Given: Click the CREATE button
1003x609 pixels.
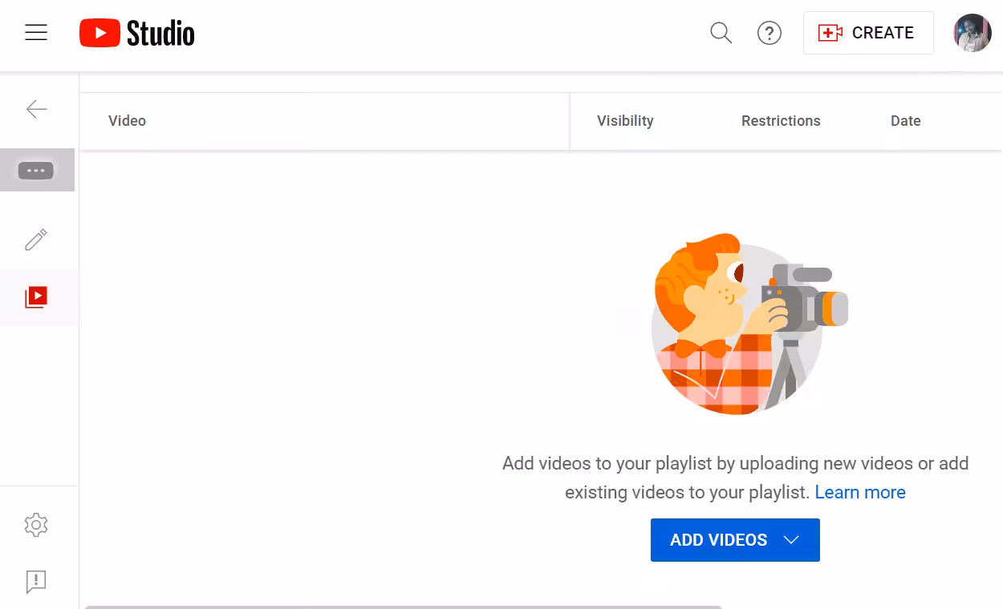Looking at the screenshot, I should coord(868,33).
